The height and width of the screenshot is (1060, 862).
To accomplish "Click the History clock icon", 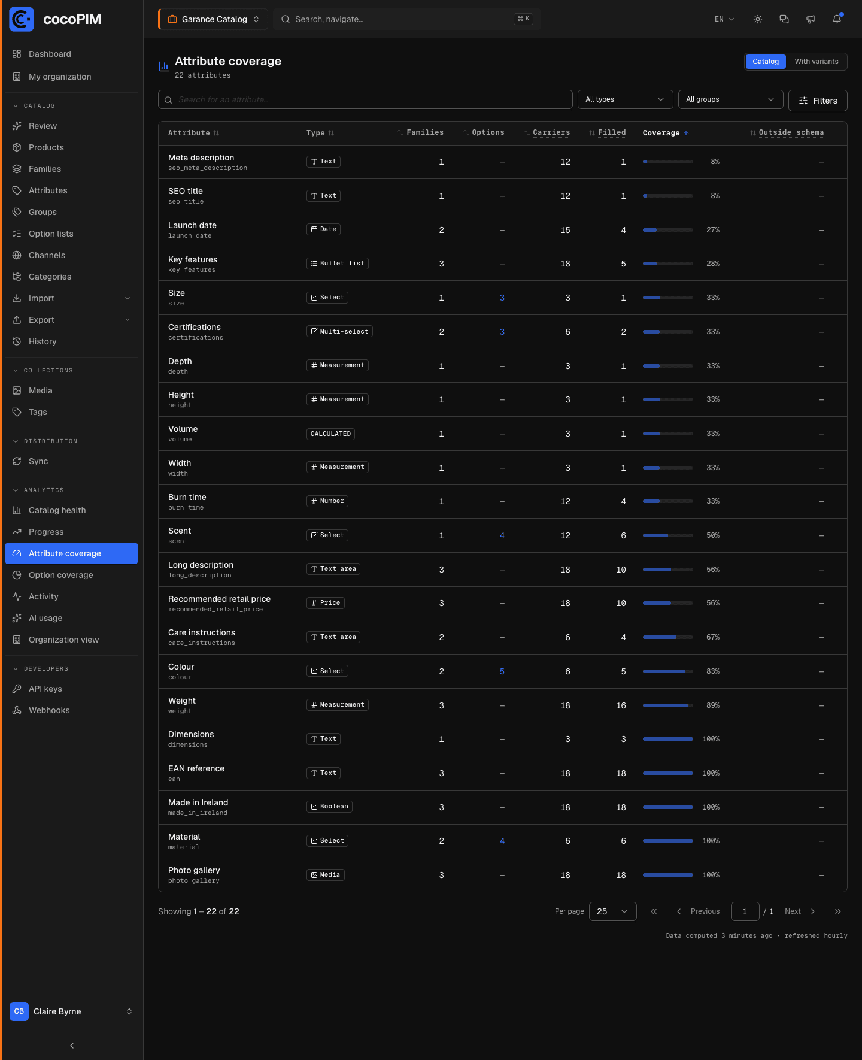I will click(x=17, y=341).
